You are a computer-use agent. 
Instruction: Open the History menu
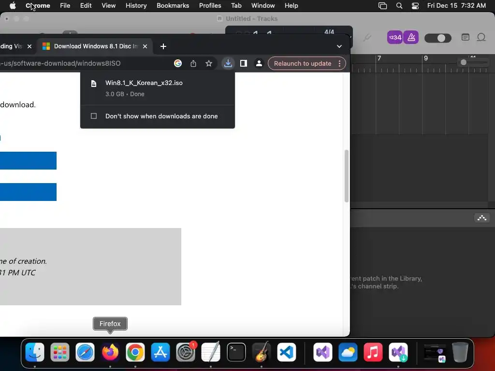tap(136, 6)
